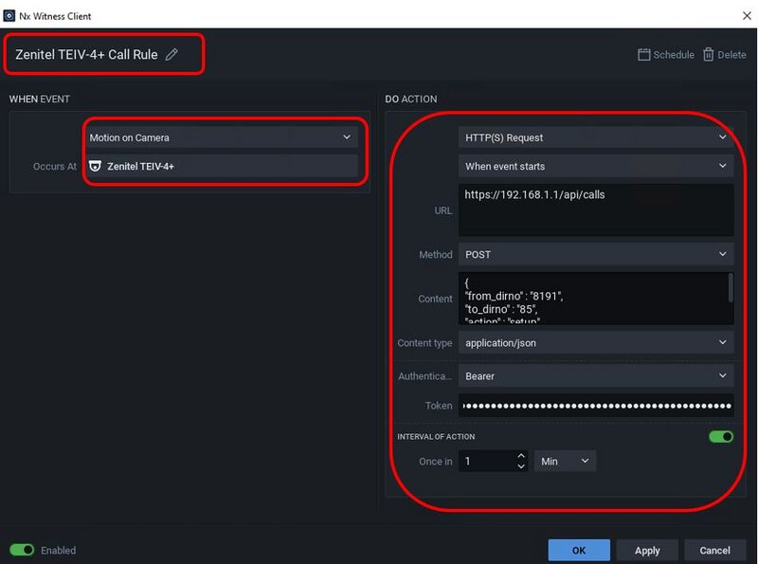This screenshot has height=564, width=758.
Task: Select the Zenitel TEIV-4+ camera in Occurs At
Action: (x=223, y=166)
